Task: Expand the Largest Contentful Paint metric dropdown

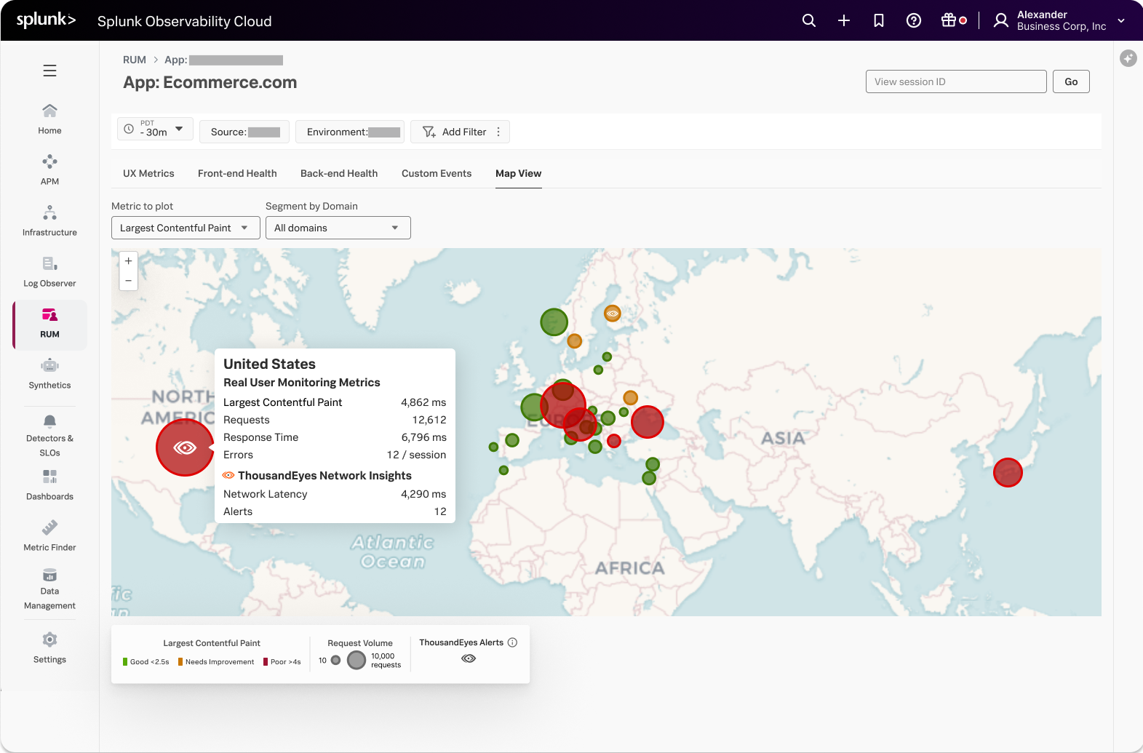Action: (186, 228)
